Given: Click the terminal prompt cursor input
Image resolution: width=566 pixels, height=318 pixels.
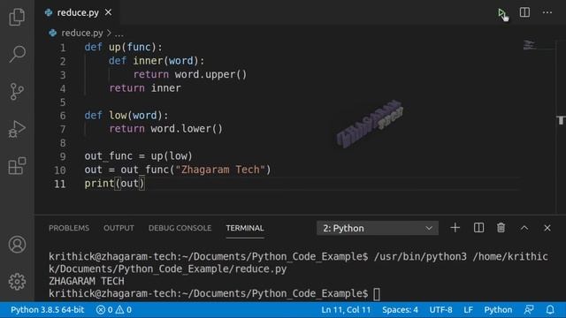Looking at the screenshot, I should [377, 294].
